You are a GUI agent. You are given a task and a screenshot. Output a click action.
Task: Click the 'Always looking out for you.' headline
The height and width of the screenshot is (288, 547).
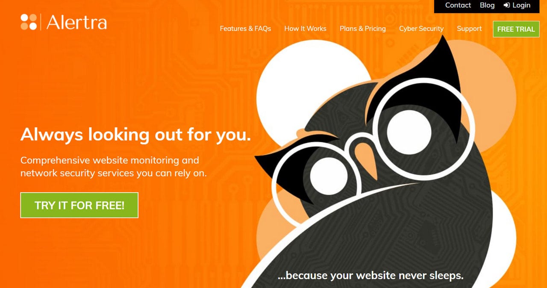coord(135,135)
